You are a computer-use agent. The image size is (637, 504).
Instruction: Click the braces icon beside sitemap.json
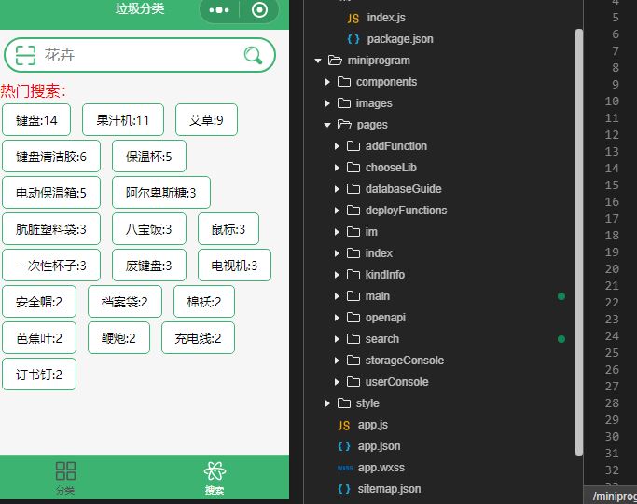(344, 489)
